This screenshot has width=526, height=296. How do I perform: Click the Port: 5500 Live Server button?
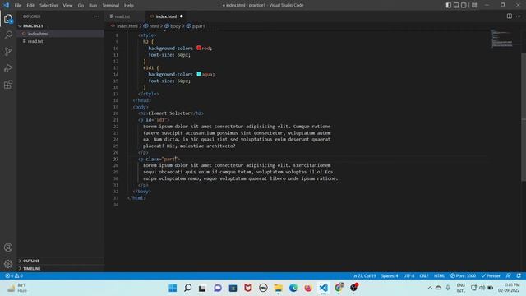[x=463, y=275]
